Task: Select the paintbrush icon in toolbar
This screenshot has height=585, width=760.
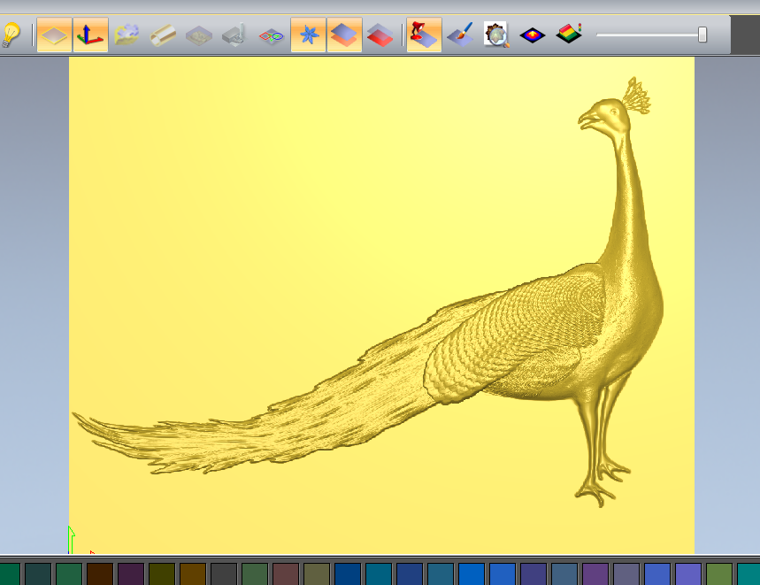Action: (460, 35)
